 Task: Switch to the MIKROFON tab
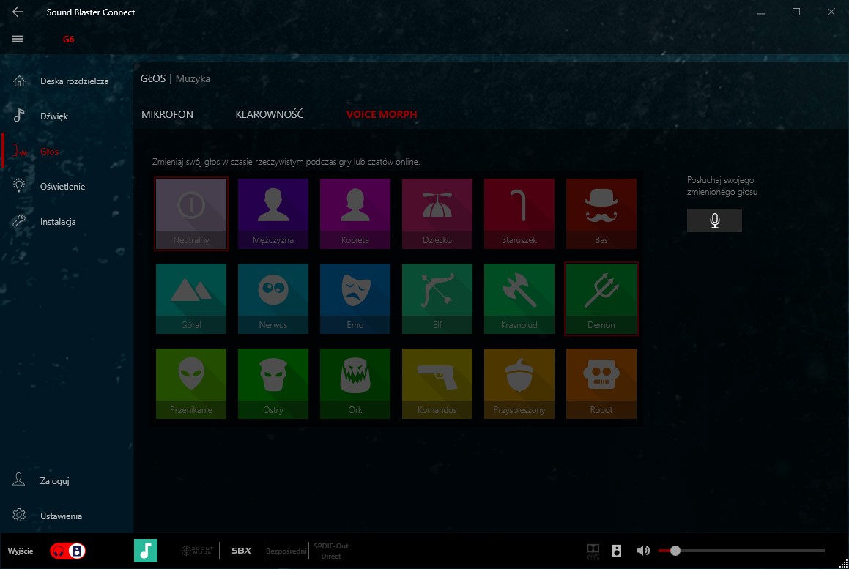click(x=167, y=114)
